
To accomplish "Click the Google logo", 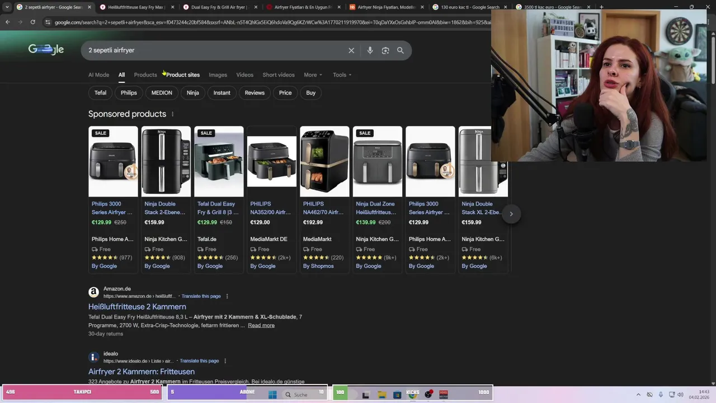I will (46, 50).
